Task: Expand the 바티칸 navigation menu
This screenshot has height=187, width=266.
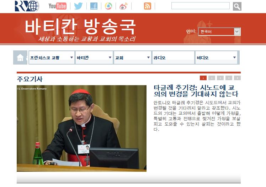Action: coord(94,57)
